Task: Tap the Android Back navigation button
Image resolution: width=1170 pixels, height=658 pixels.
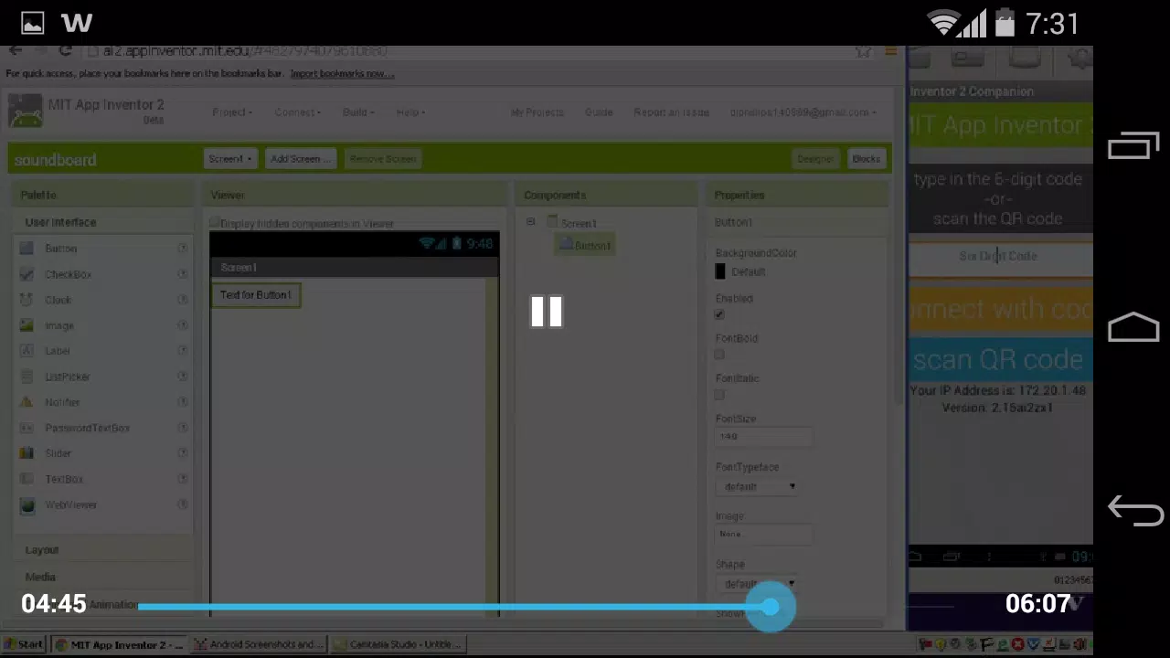Action: pos(1133,512)
